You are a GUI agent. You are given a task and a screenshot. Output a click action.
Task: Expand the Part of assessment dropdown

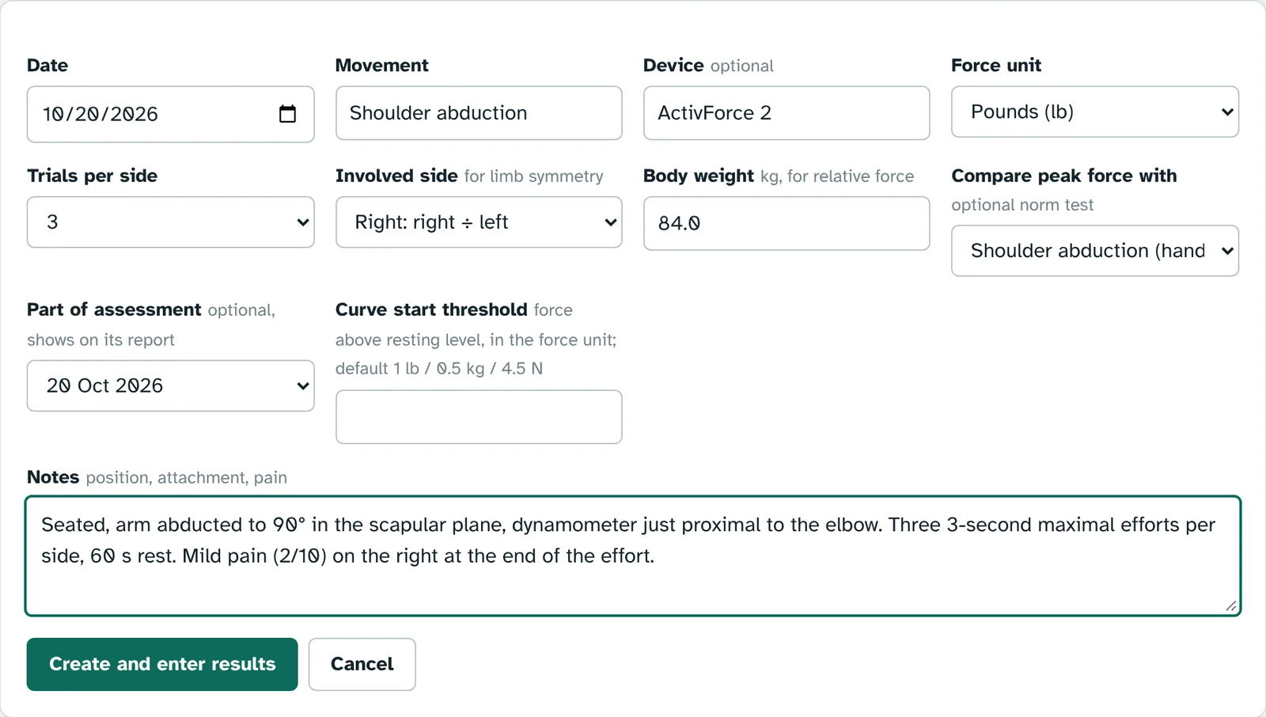tap(171, 385)
